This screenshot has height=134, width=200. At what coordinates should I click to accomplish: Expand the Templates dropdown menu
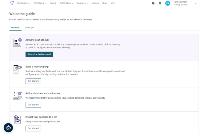[x=40, y=3]
